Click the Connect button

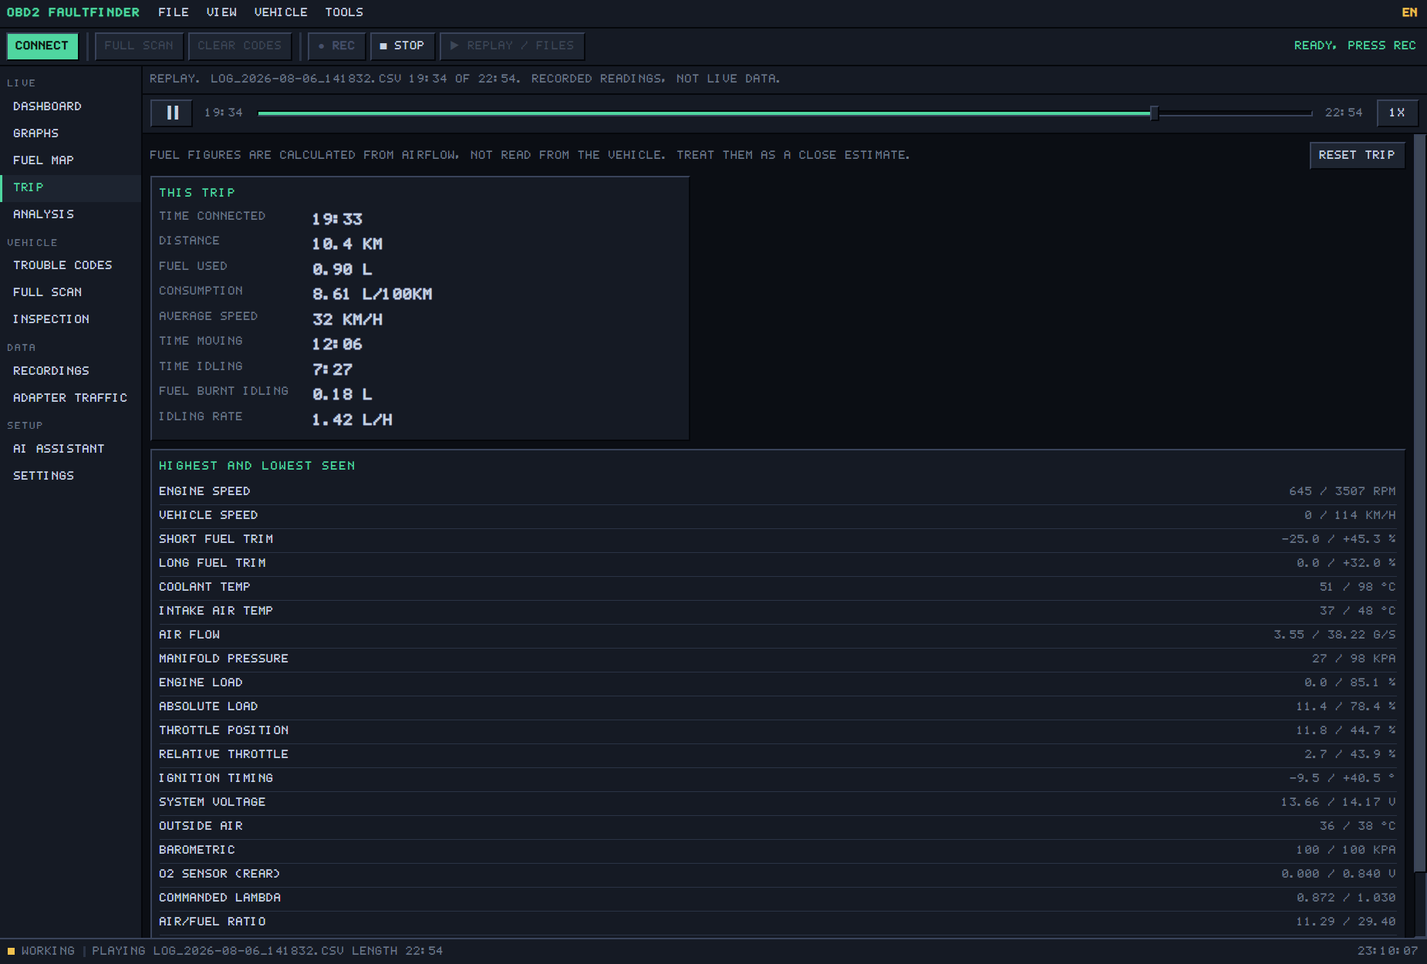42,46
